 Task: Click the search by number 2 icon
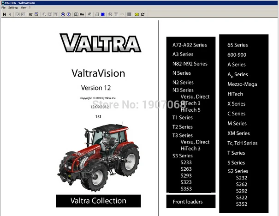[69, 14]
